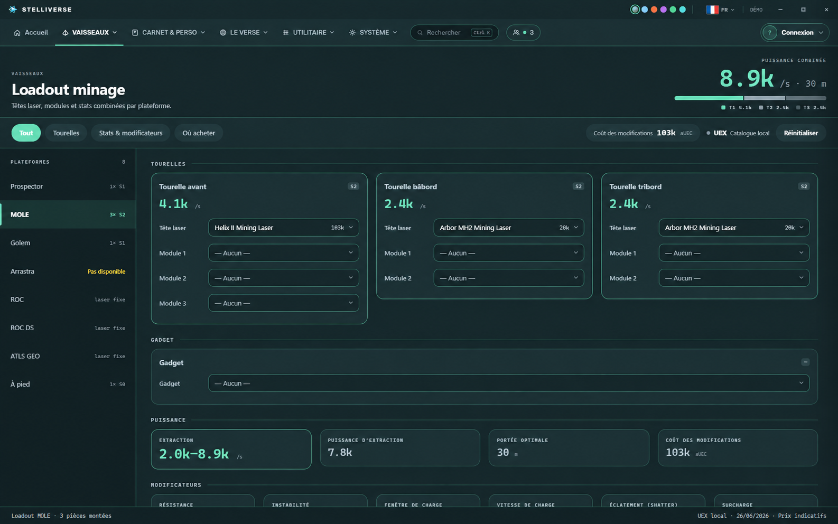
Task: Click the question mark avatar icon
Action: tap(770, 33)
